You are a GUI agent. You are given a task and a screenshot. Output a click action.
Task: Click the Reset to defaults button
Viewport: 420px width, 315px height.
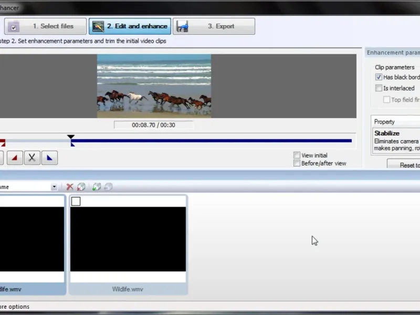pyautogui.click(x=403, y=165)
